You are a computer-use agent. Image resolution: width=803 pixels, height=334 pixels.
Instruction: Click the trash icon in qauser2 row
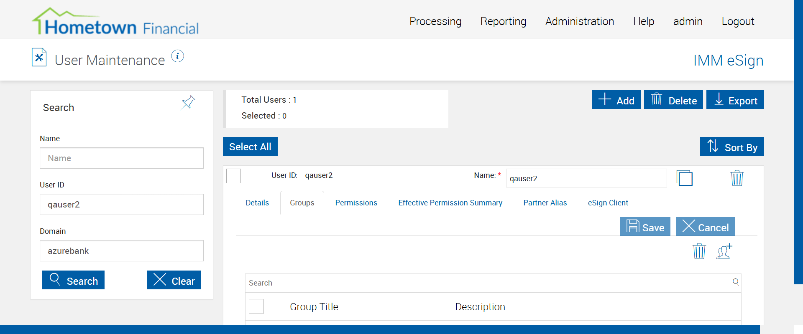(737, 178)
